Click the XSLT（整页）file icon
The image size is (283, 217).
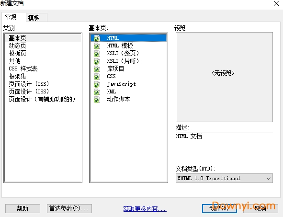point(97,54)
